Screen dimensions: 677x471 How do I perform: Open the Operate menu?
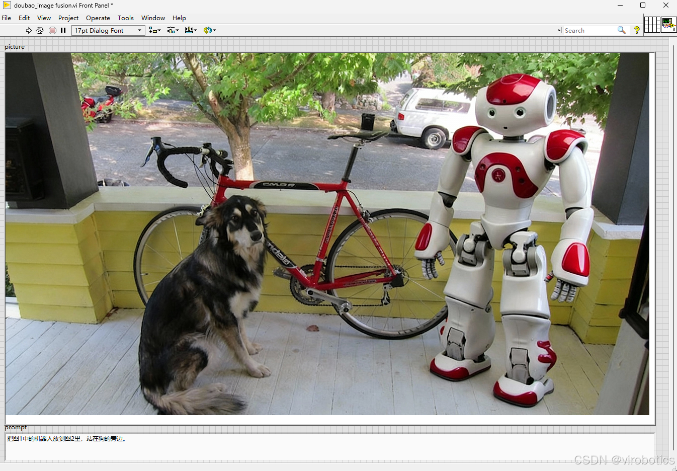point(98,18)
